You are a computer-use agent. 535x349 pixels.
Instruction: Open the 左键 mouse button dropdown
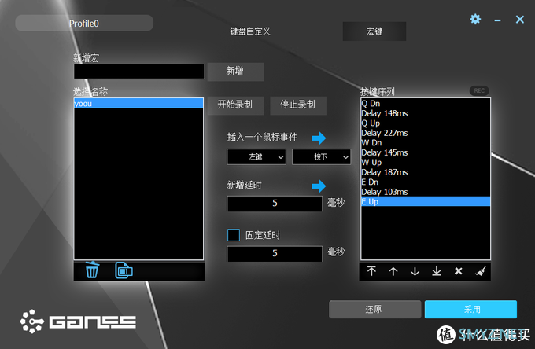point(256,157)
